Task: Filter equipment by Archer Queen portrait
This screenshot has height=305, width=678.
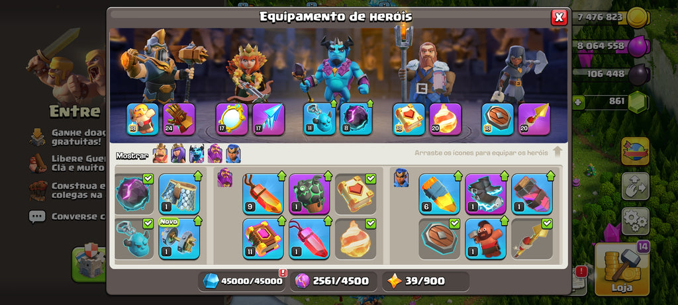Action: pyautogui.click(x=178, y=153)
